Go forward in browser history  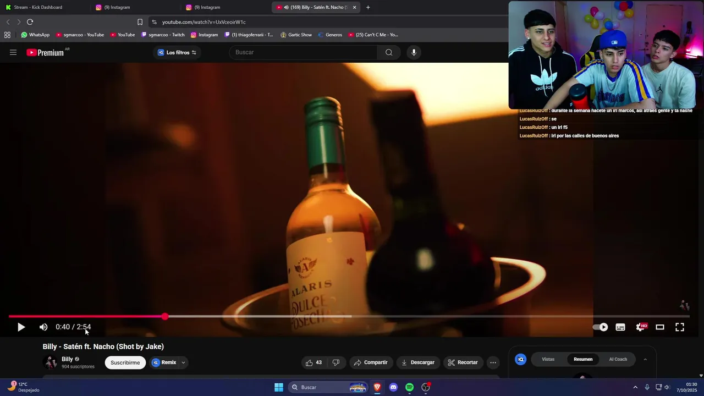(19, 22)
